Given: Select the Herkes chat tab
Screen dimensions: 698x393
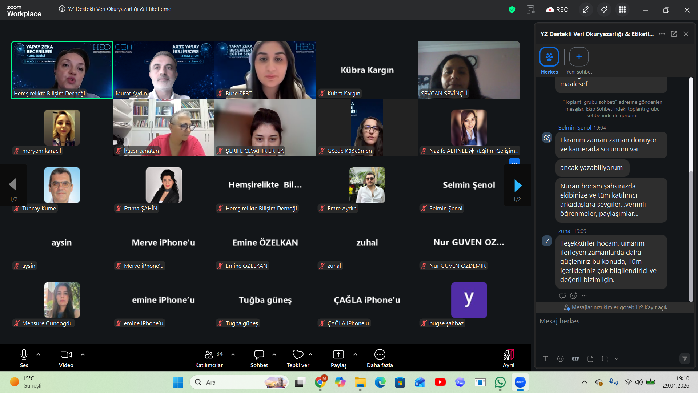Looking at the screenshot, I should 549,61.
